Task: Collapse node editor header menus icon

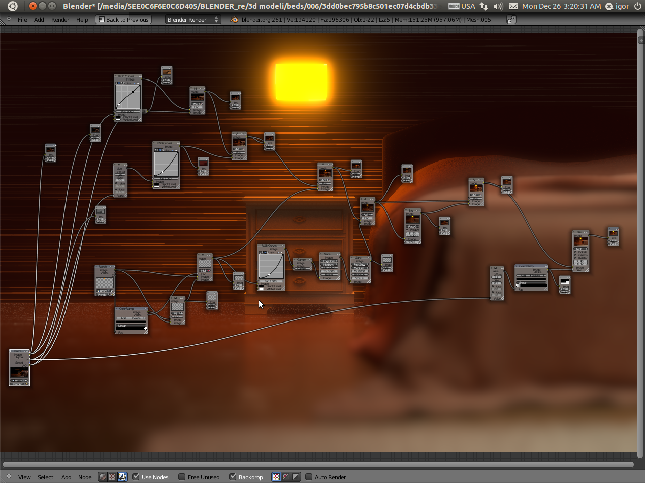Action: 9,477
